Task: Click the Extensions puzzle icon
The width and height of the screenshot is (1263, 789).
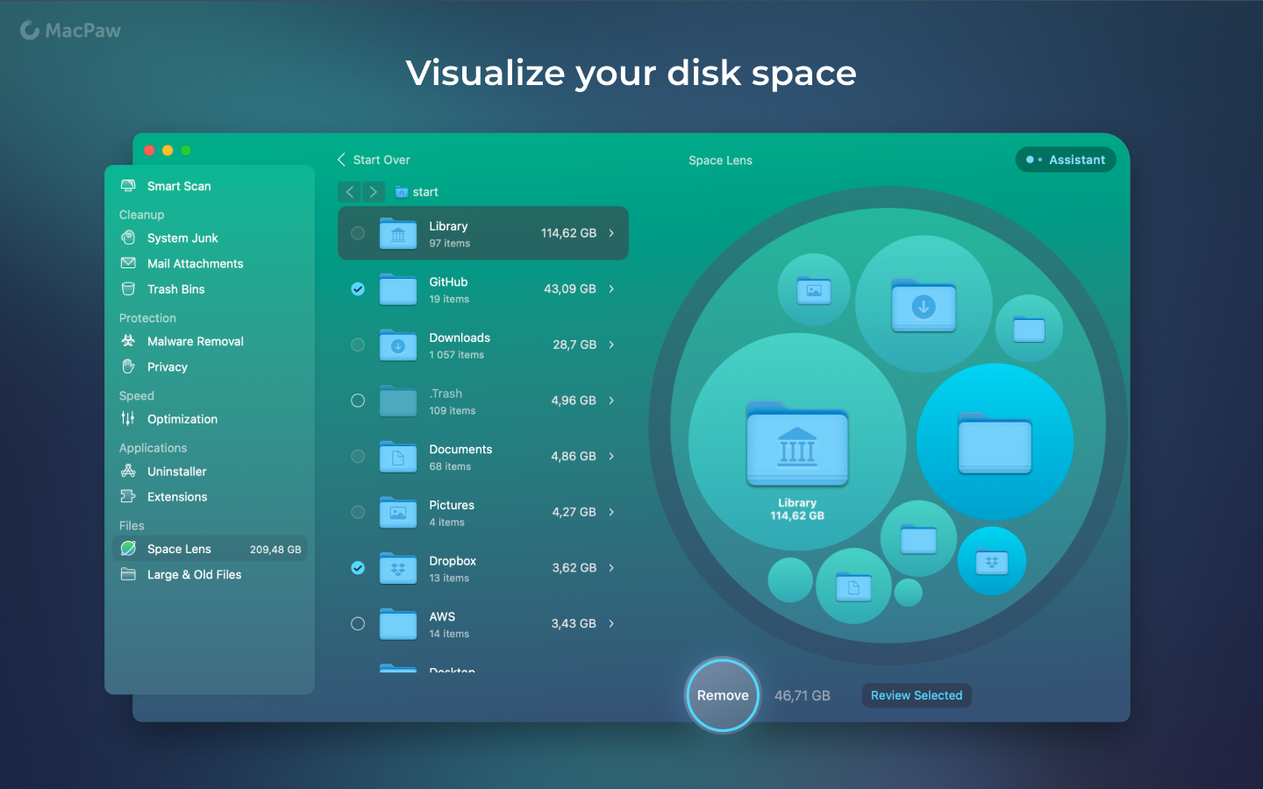Action: tap(128, 496)
